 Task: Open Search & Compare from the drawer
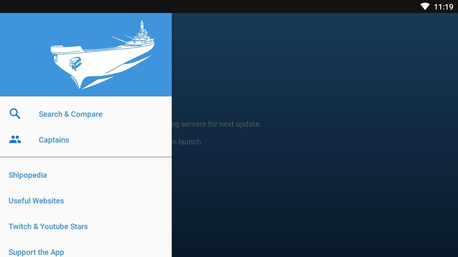point(70,114)
